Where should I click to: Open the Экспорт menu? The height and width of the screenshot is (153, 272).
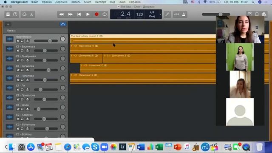[x=100, y=2]
